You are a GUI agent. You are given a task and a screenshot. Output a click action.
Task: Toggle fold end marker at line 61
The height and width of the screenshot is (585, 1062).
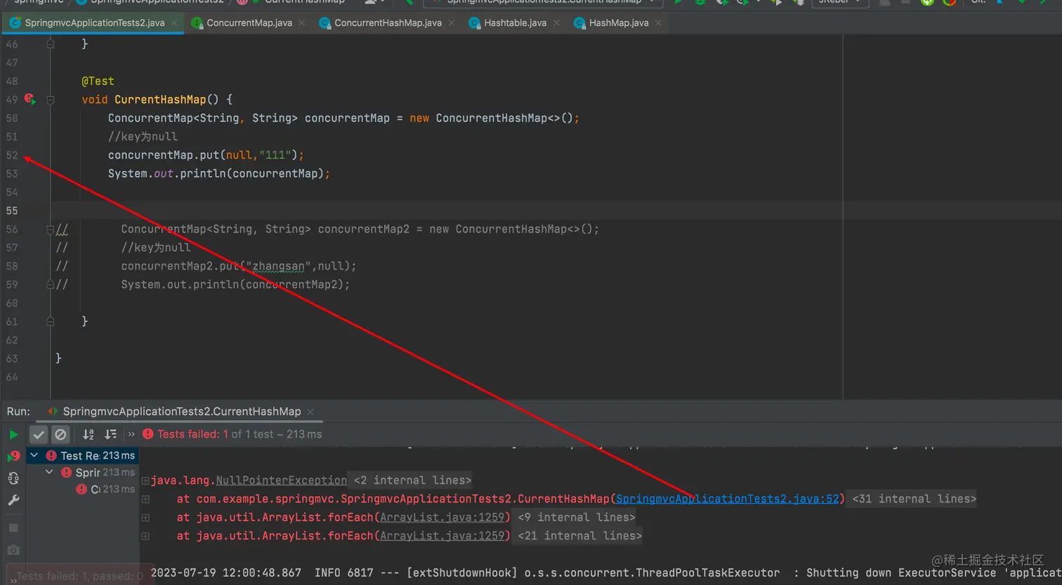click(51, 322)
